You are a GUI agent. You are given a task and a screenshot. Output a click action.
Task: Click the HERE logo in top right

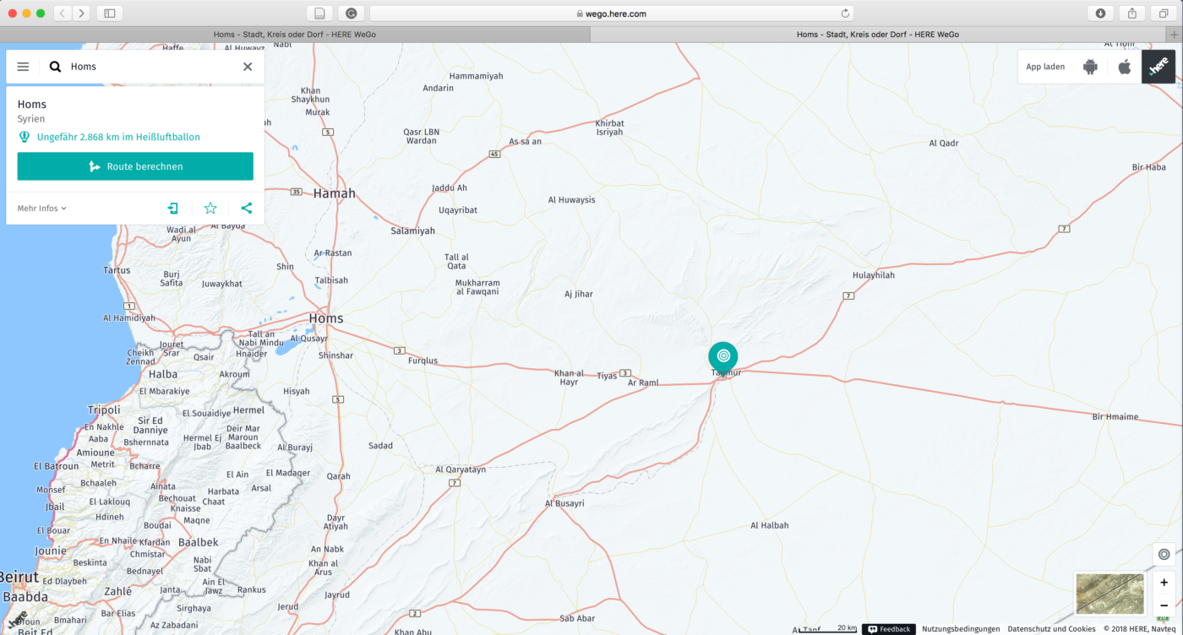point(1158,67)
